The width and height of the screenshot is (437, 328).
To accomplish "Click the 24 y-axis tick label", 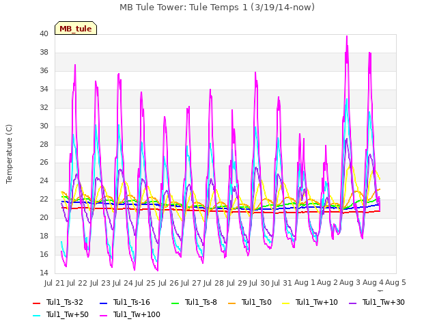I will pyautogui.click(x=44, y=180).
